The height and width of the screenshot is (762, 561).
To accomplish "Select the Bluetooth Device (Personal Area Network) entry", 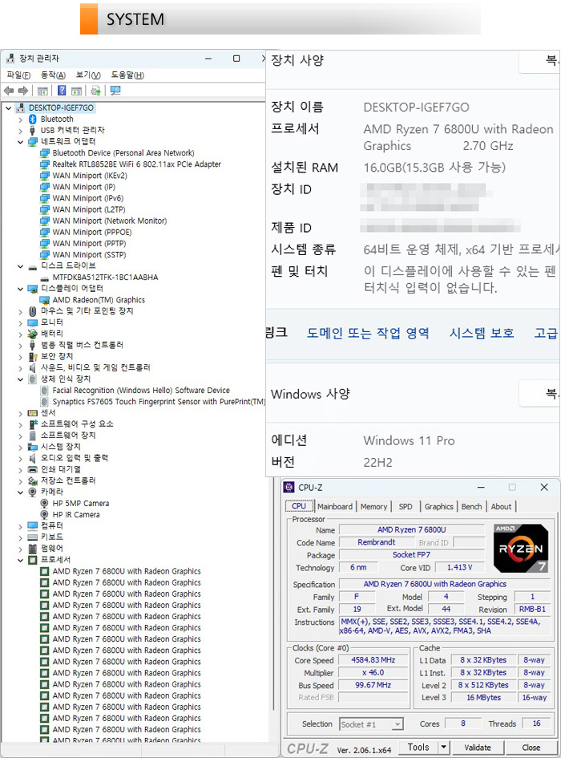I will click(x=123, y=153).
